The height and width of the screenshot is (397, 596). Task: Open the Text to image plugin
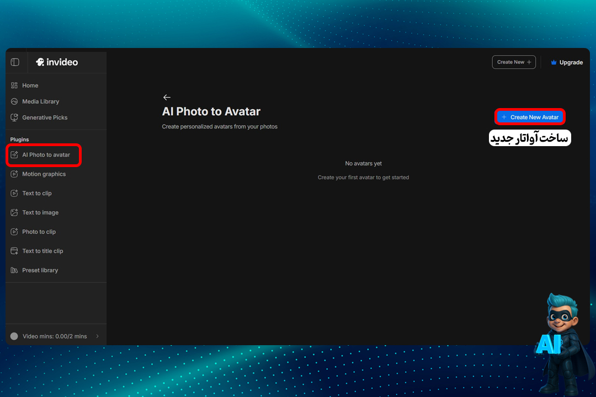click(40, 213)
